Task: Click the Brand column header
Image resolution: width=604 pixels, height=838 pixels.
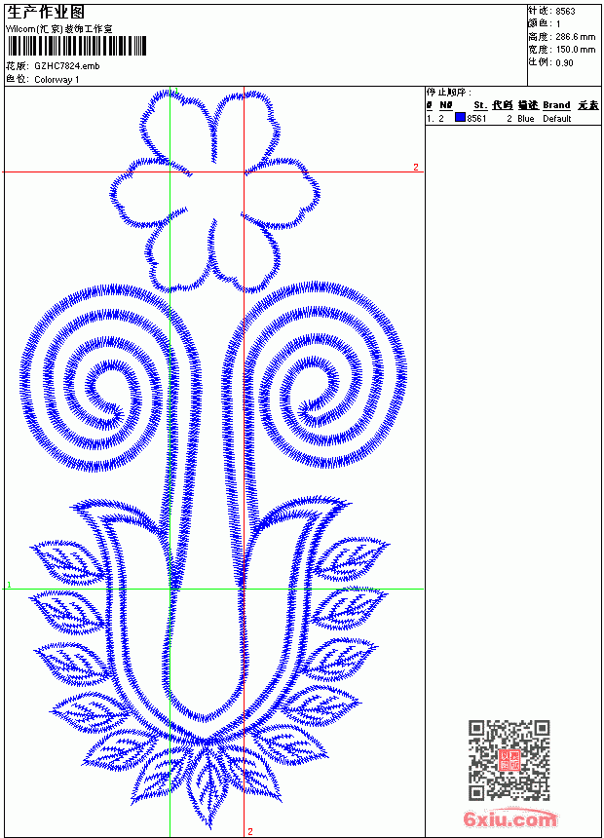Action: [x=556, y=105]
